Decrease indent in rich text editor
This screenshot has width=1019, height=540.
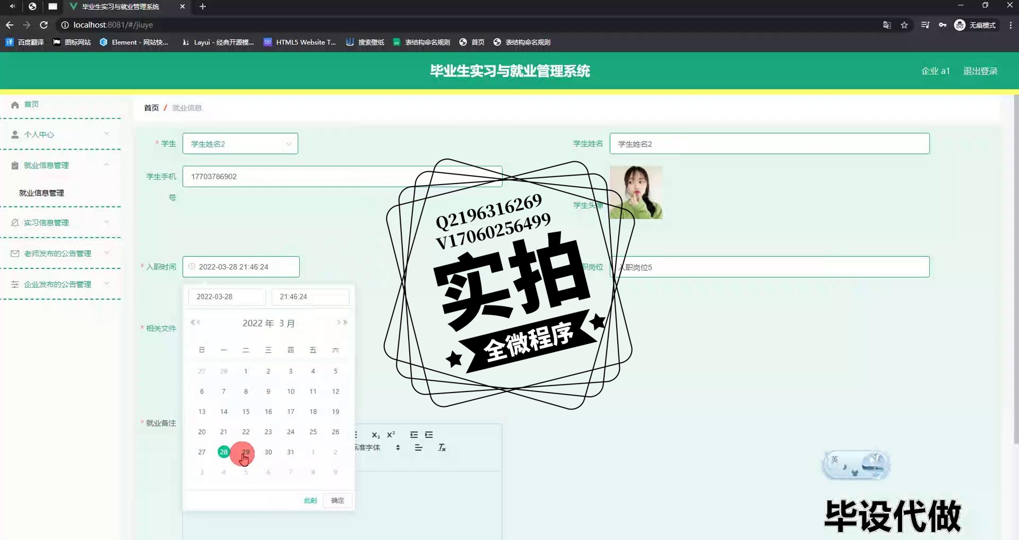(x=414, y=434)
